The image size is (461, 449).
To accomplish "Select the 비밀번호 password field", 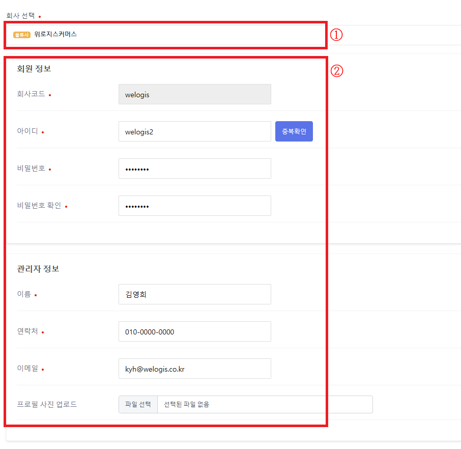I will [x=194, y=169].
